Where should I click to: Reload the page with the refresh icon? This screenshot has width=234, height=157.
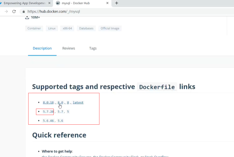(14, 11)
